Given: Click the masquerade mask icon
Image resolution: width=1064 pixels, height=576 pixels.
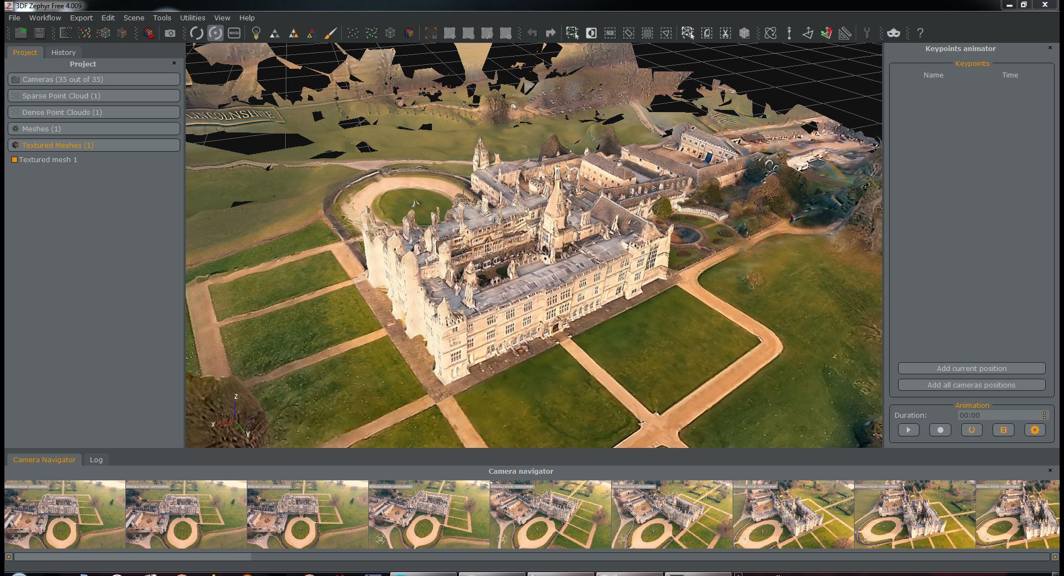Looking at the screenshot, I should point(894,33).
